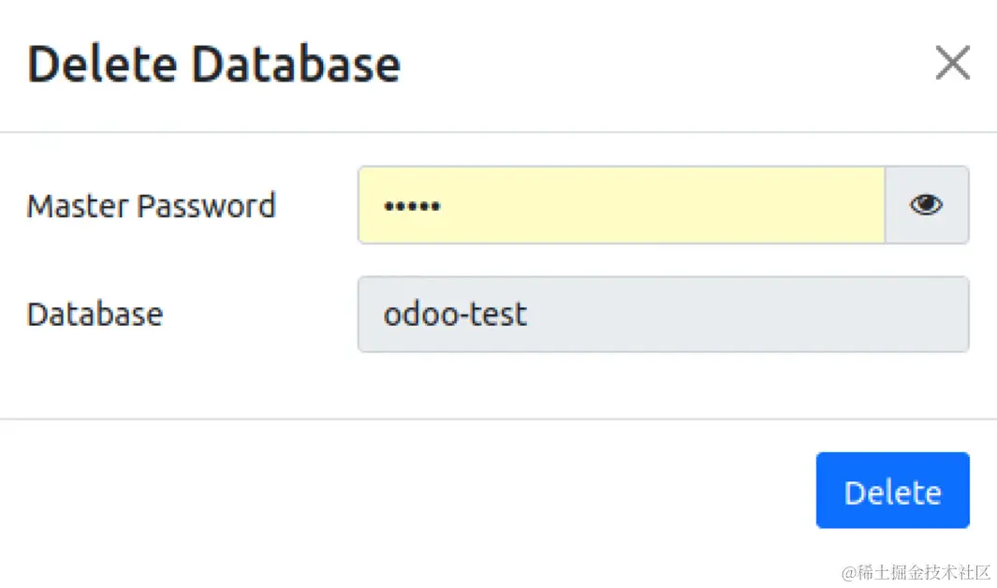Viewport: 997px width, 588px height.
Task: Close the Delete Database dialog
Action: (x=952, y=64)
